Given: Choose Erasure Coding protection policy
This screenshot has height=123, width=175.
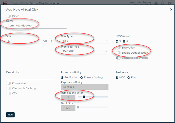Looking at the screenshot, I should 81,78.
